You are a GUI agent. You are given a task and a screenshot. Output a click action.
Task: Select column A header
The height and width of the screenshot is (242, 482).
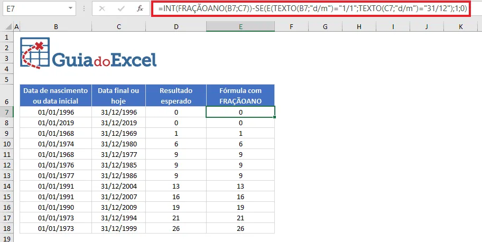16,27
